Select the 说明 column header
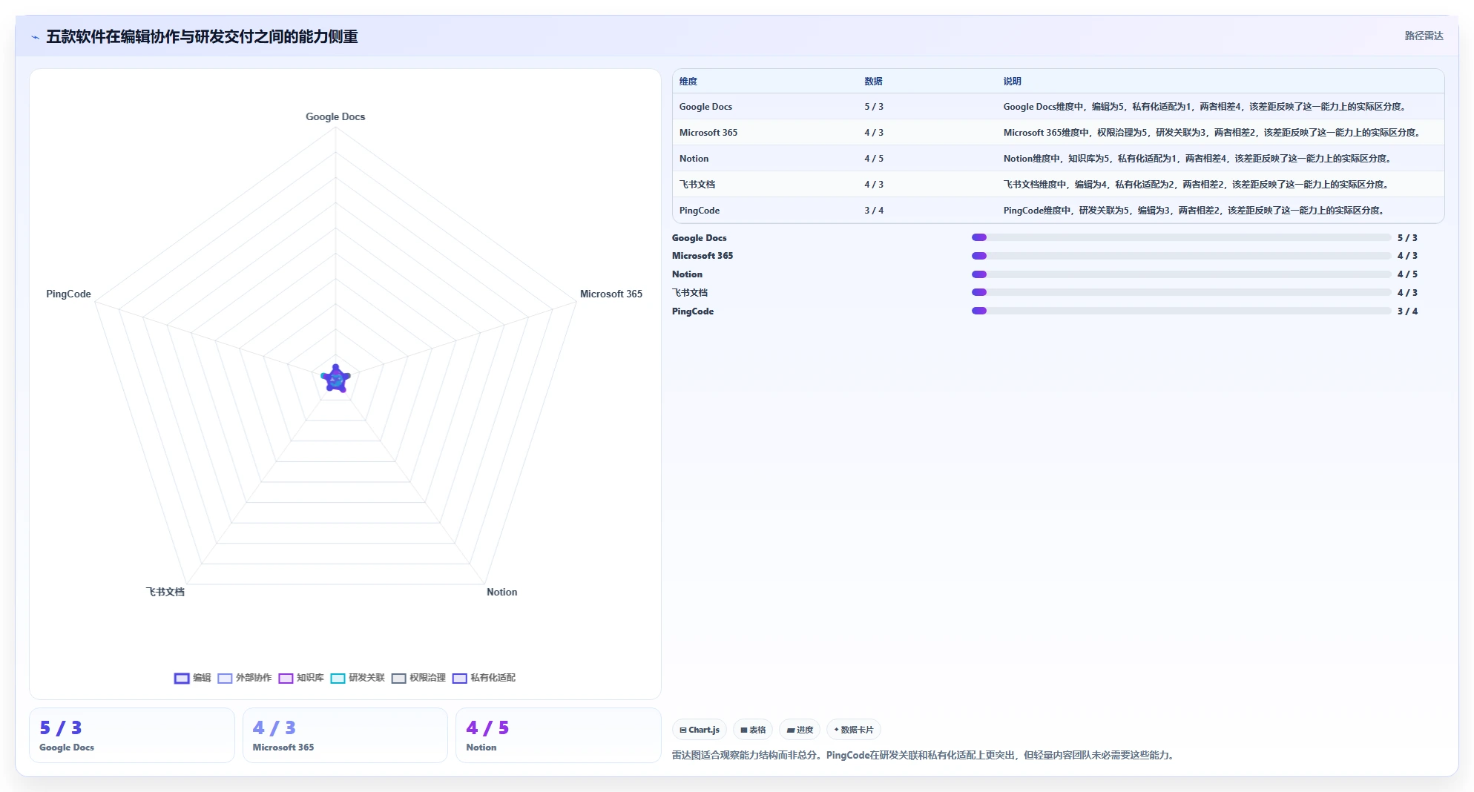 [x=1012, y=82]
